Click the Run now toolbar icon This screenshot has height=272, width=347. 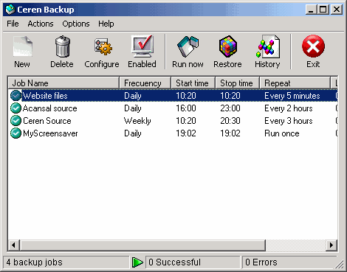[x=188, y=46]
